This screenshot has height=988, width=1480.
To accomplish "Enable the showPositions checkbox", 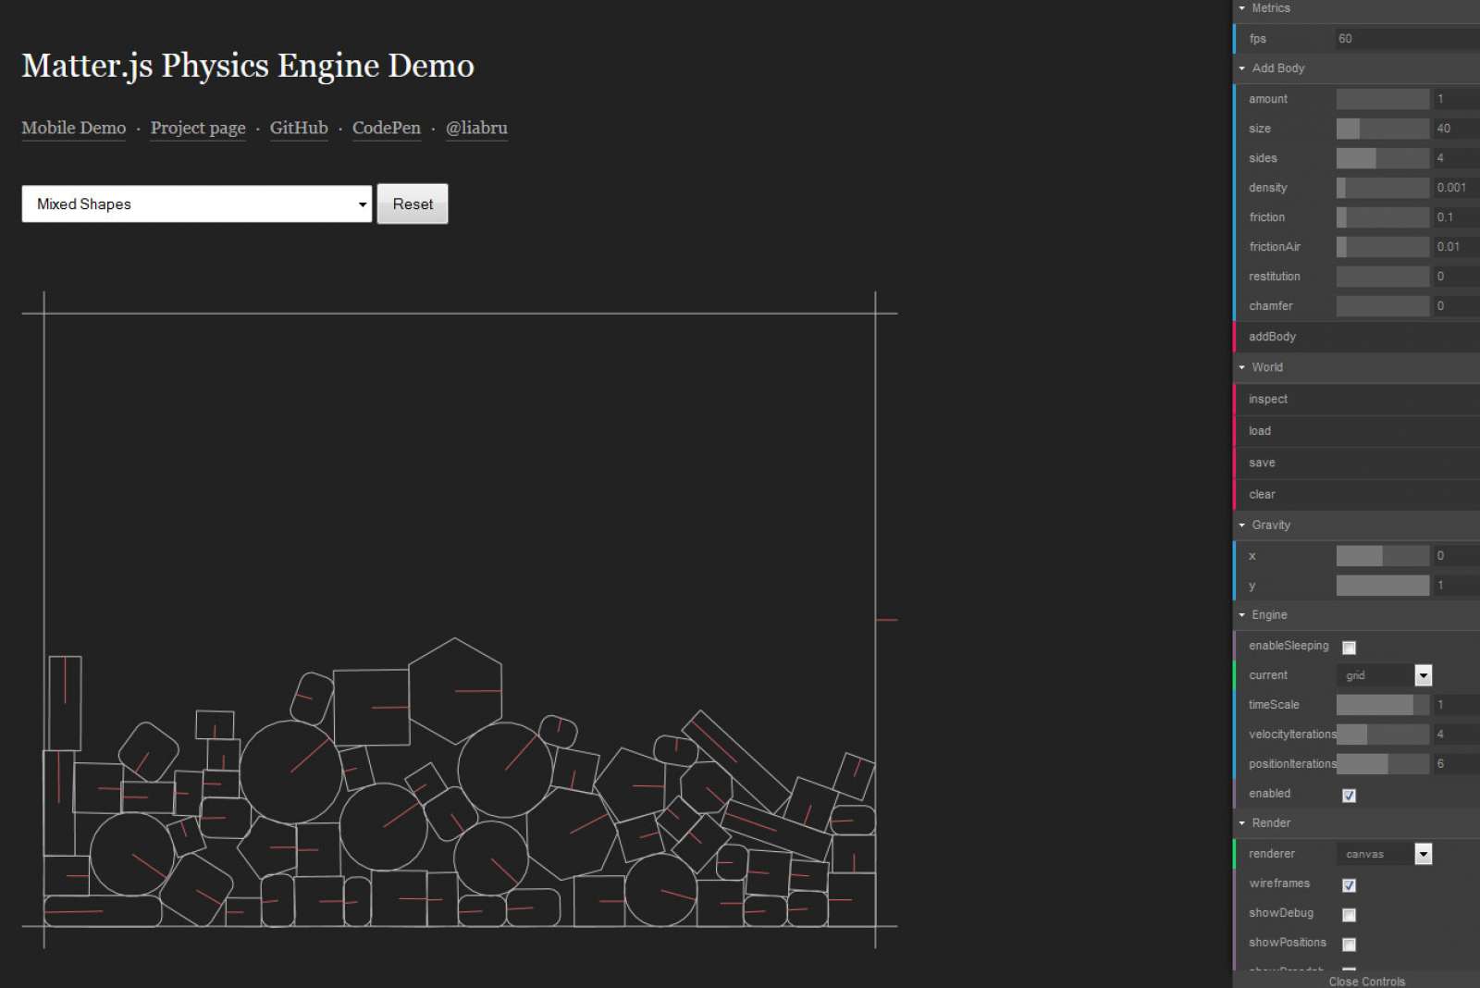I will tap(1349, 945).
